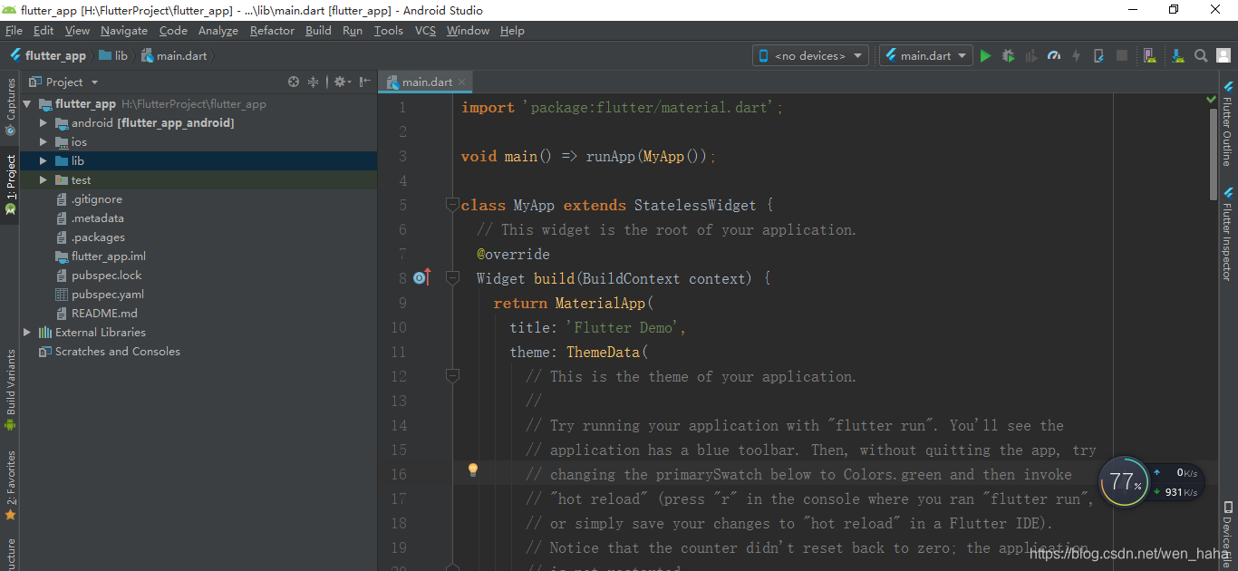The width and height of the screenshot is (1238, 571).
Task: Click the 77% memory monitor widget
Action: 1126,481
